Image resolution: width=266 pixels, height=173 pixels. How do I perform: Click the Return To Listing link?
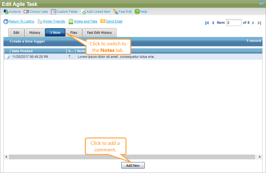coord(22,21)
